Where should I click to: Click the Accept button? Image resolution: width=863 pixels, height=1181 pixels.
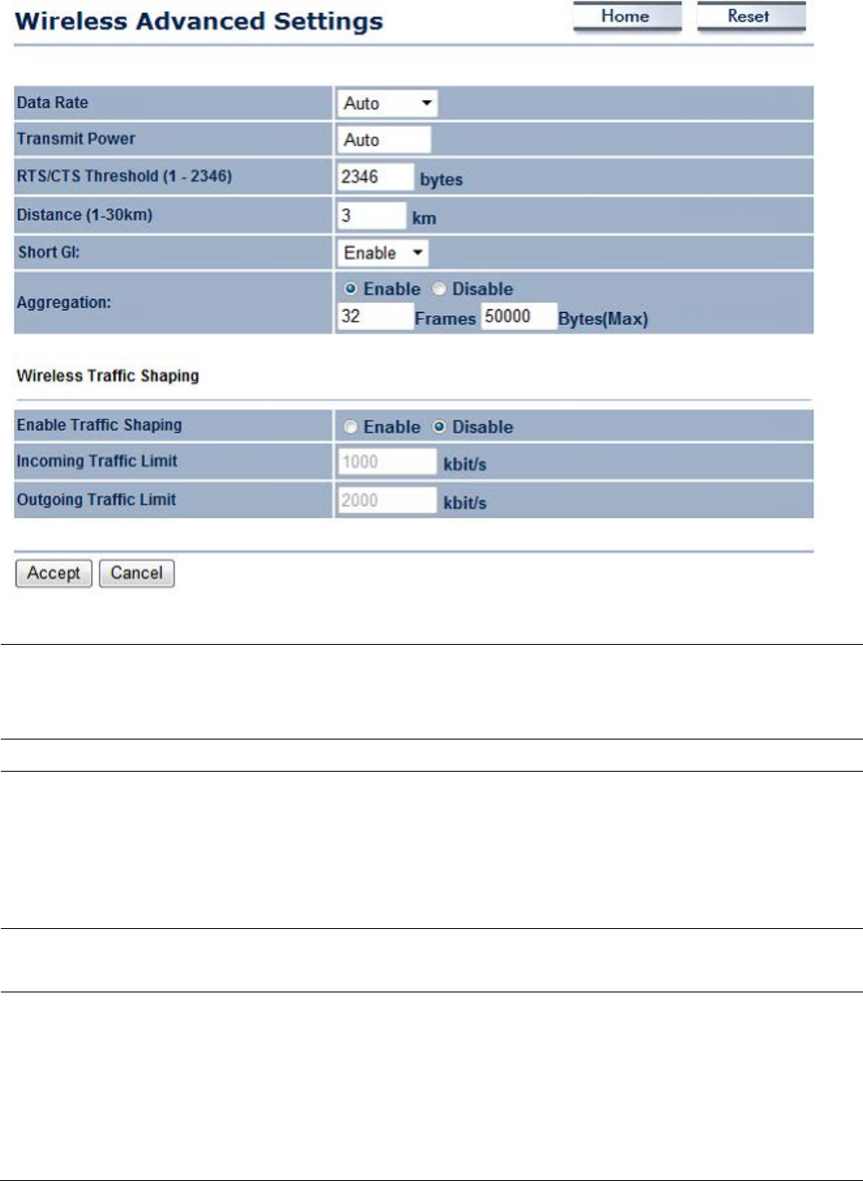54,574
